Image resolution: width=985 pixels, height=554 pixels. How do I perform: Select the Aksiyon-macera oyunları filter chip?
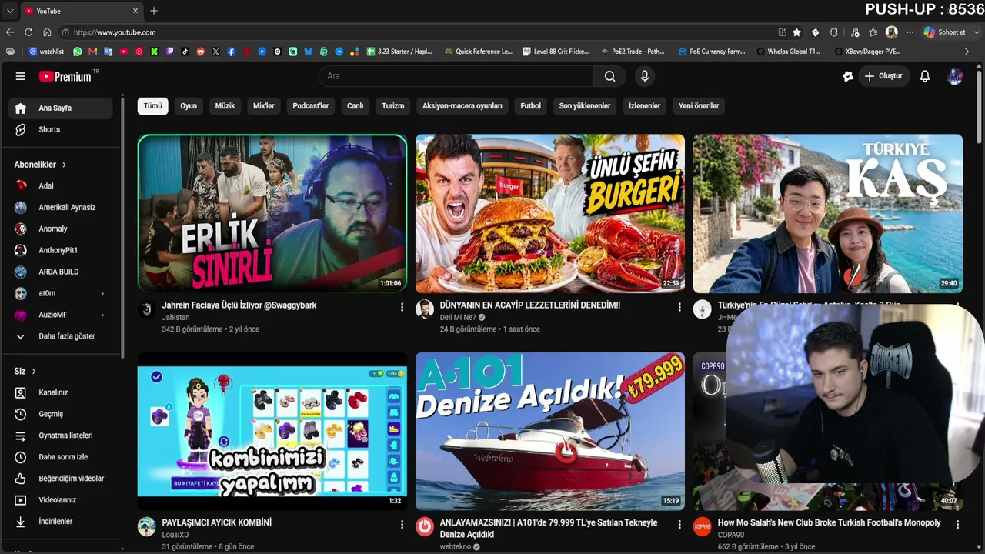point(462,106)
